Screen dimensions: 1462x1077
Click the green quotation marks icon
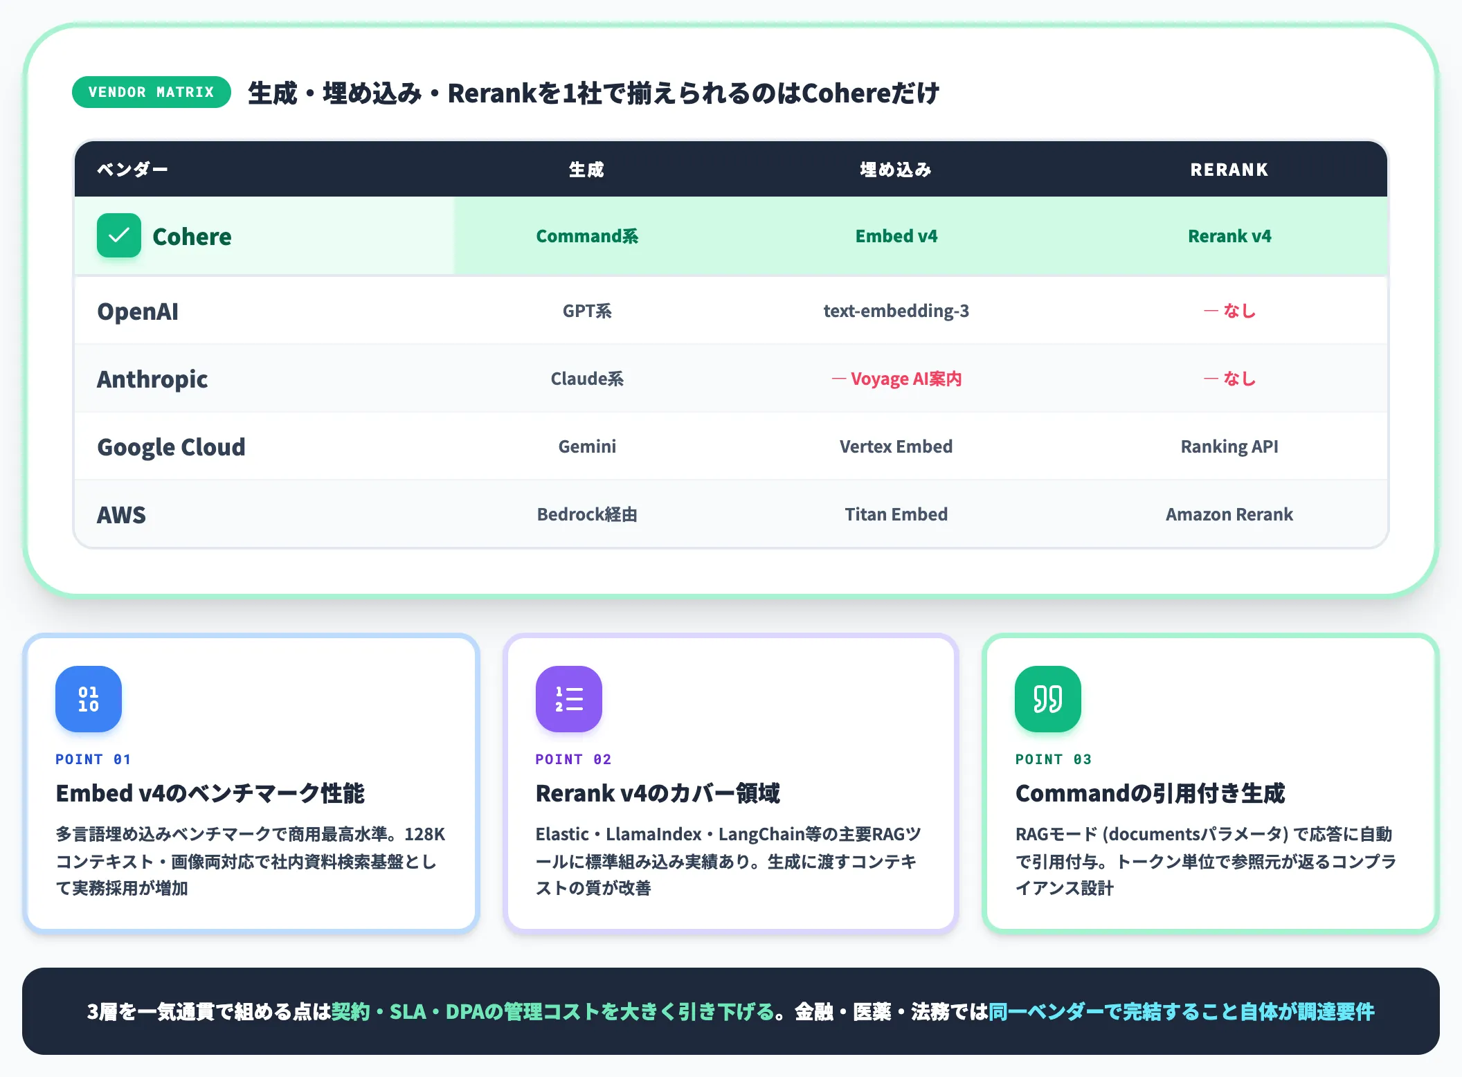click(1048, 699)
